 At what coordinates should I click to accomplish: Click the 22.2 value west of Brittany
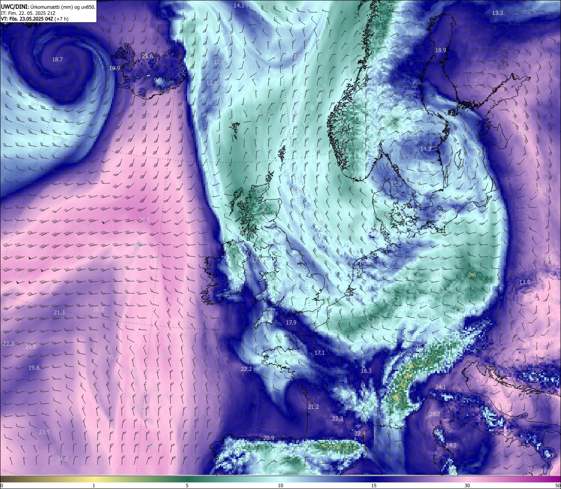click(246, 369)
